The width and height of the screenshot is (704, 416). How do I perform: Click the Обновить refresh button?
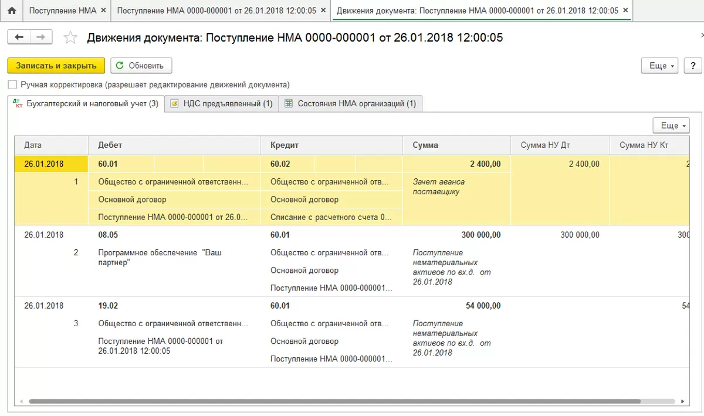pyautogui.click(x=141, y=66)
